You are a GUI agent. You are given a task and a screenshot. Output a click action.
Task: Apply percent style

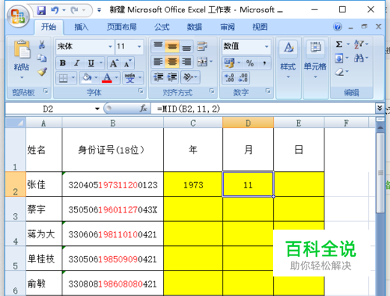pyautogui.click(x=250, y=63)
